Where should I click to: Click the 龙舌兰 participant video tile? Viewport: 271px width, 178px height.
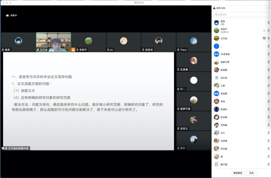193,121
